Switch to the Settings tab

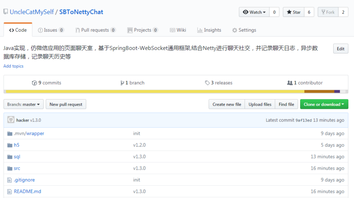coord(244,30)
